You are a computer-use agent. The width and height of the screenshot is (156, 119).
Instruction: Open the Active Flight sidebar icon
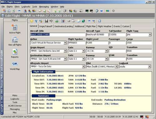click(x=15, y=28)
